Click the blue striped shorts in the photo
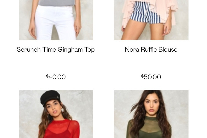This screenshot has width=207, height=138. (x=145, y=13)
